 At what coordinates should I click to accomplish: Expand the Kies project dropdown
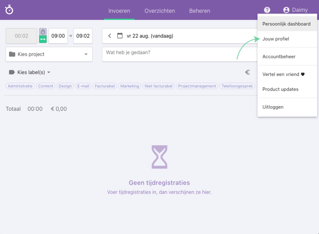(49, 54)
